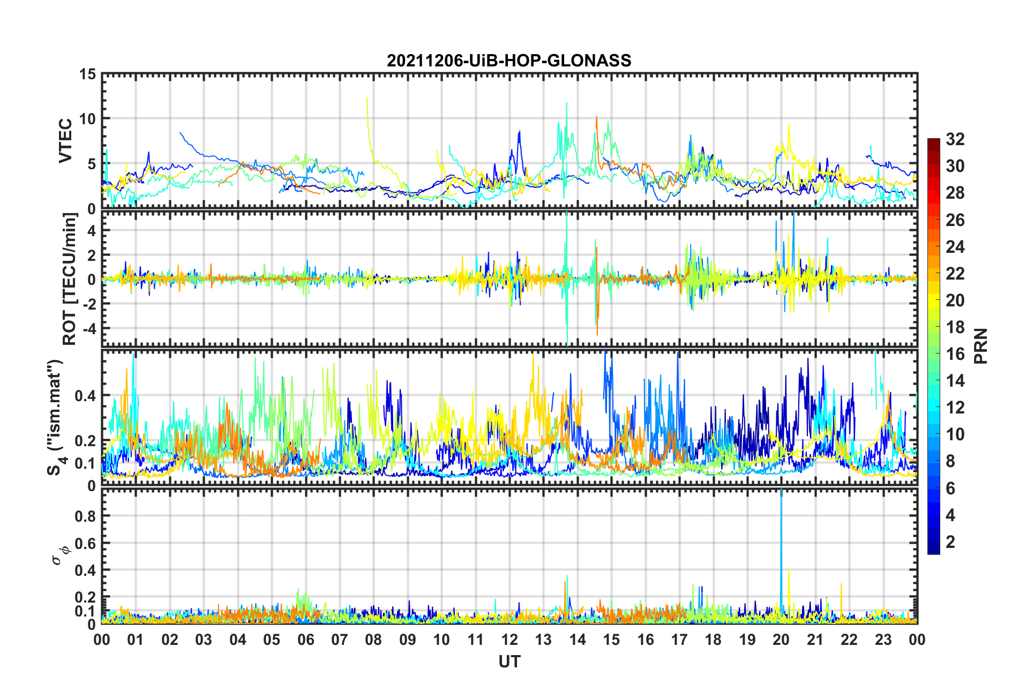Click colorbar tick label 14
The height and width of the screenshot is (692, 1019).
tap(955, 381)
